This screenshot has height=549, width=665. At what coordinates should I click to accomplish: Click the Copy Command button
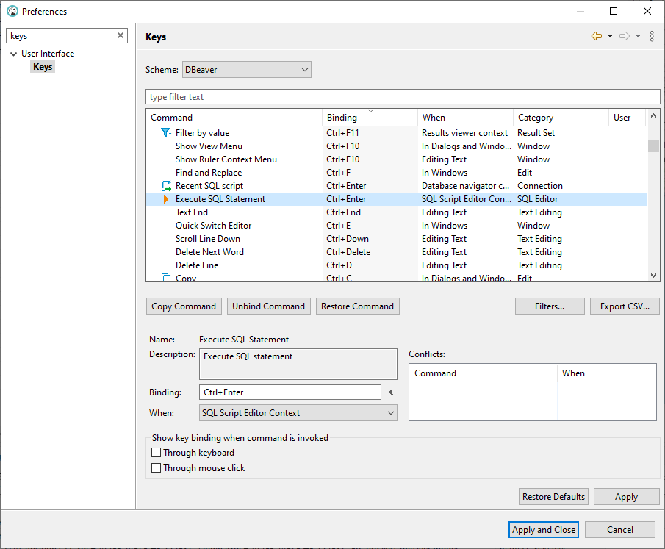184,306
